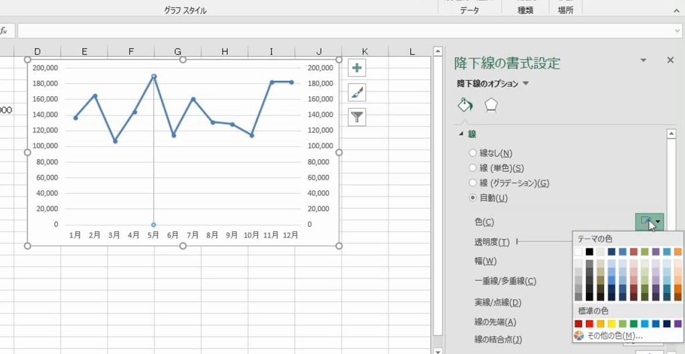Select the Fill & Line paint bucket tab
Viewport: 685px width, 354px height.
466,106
